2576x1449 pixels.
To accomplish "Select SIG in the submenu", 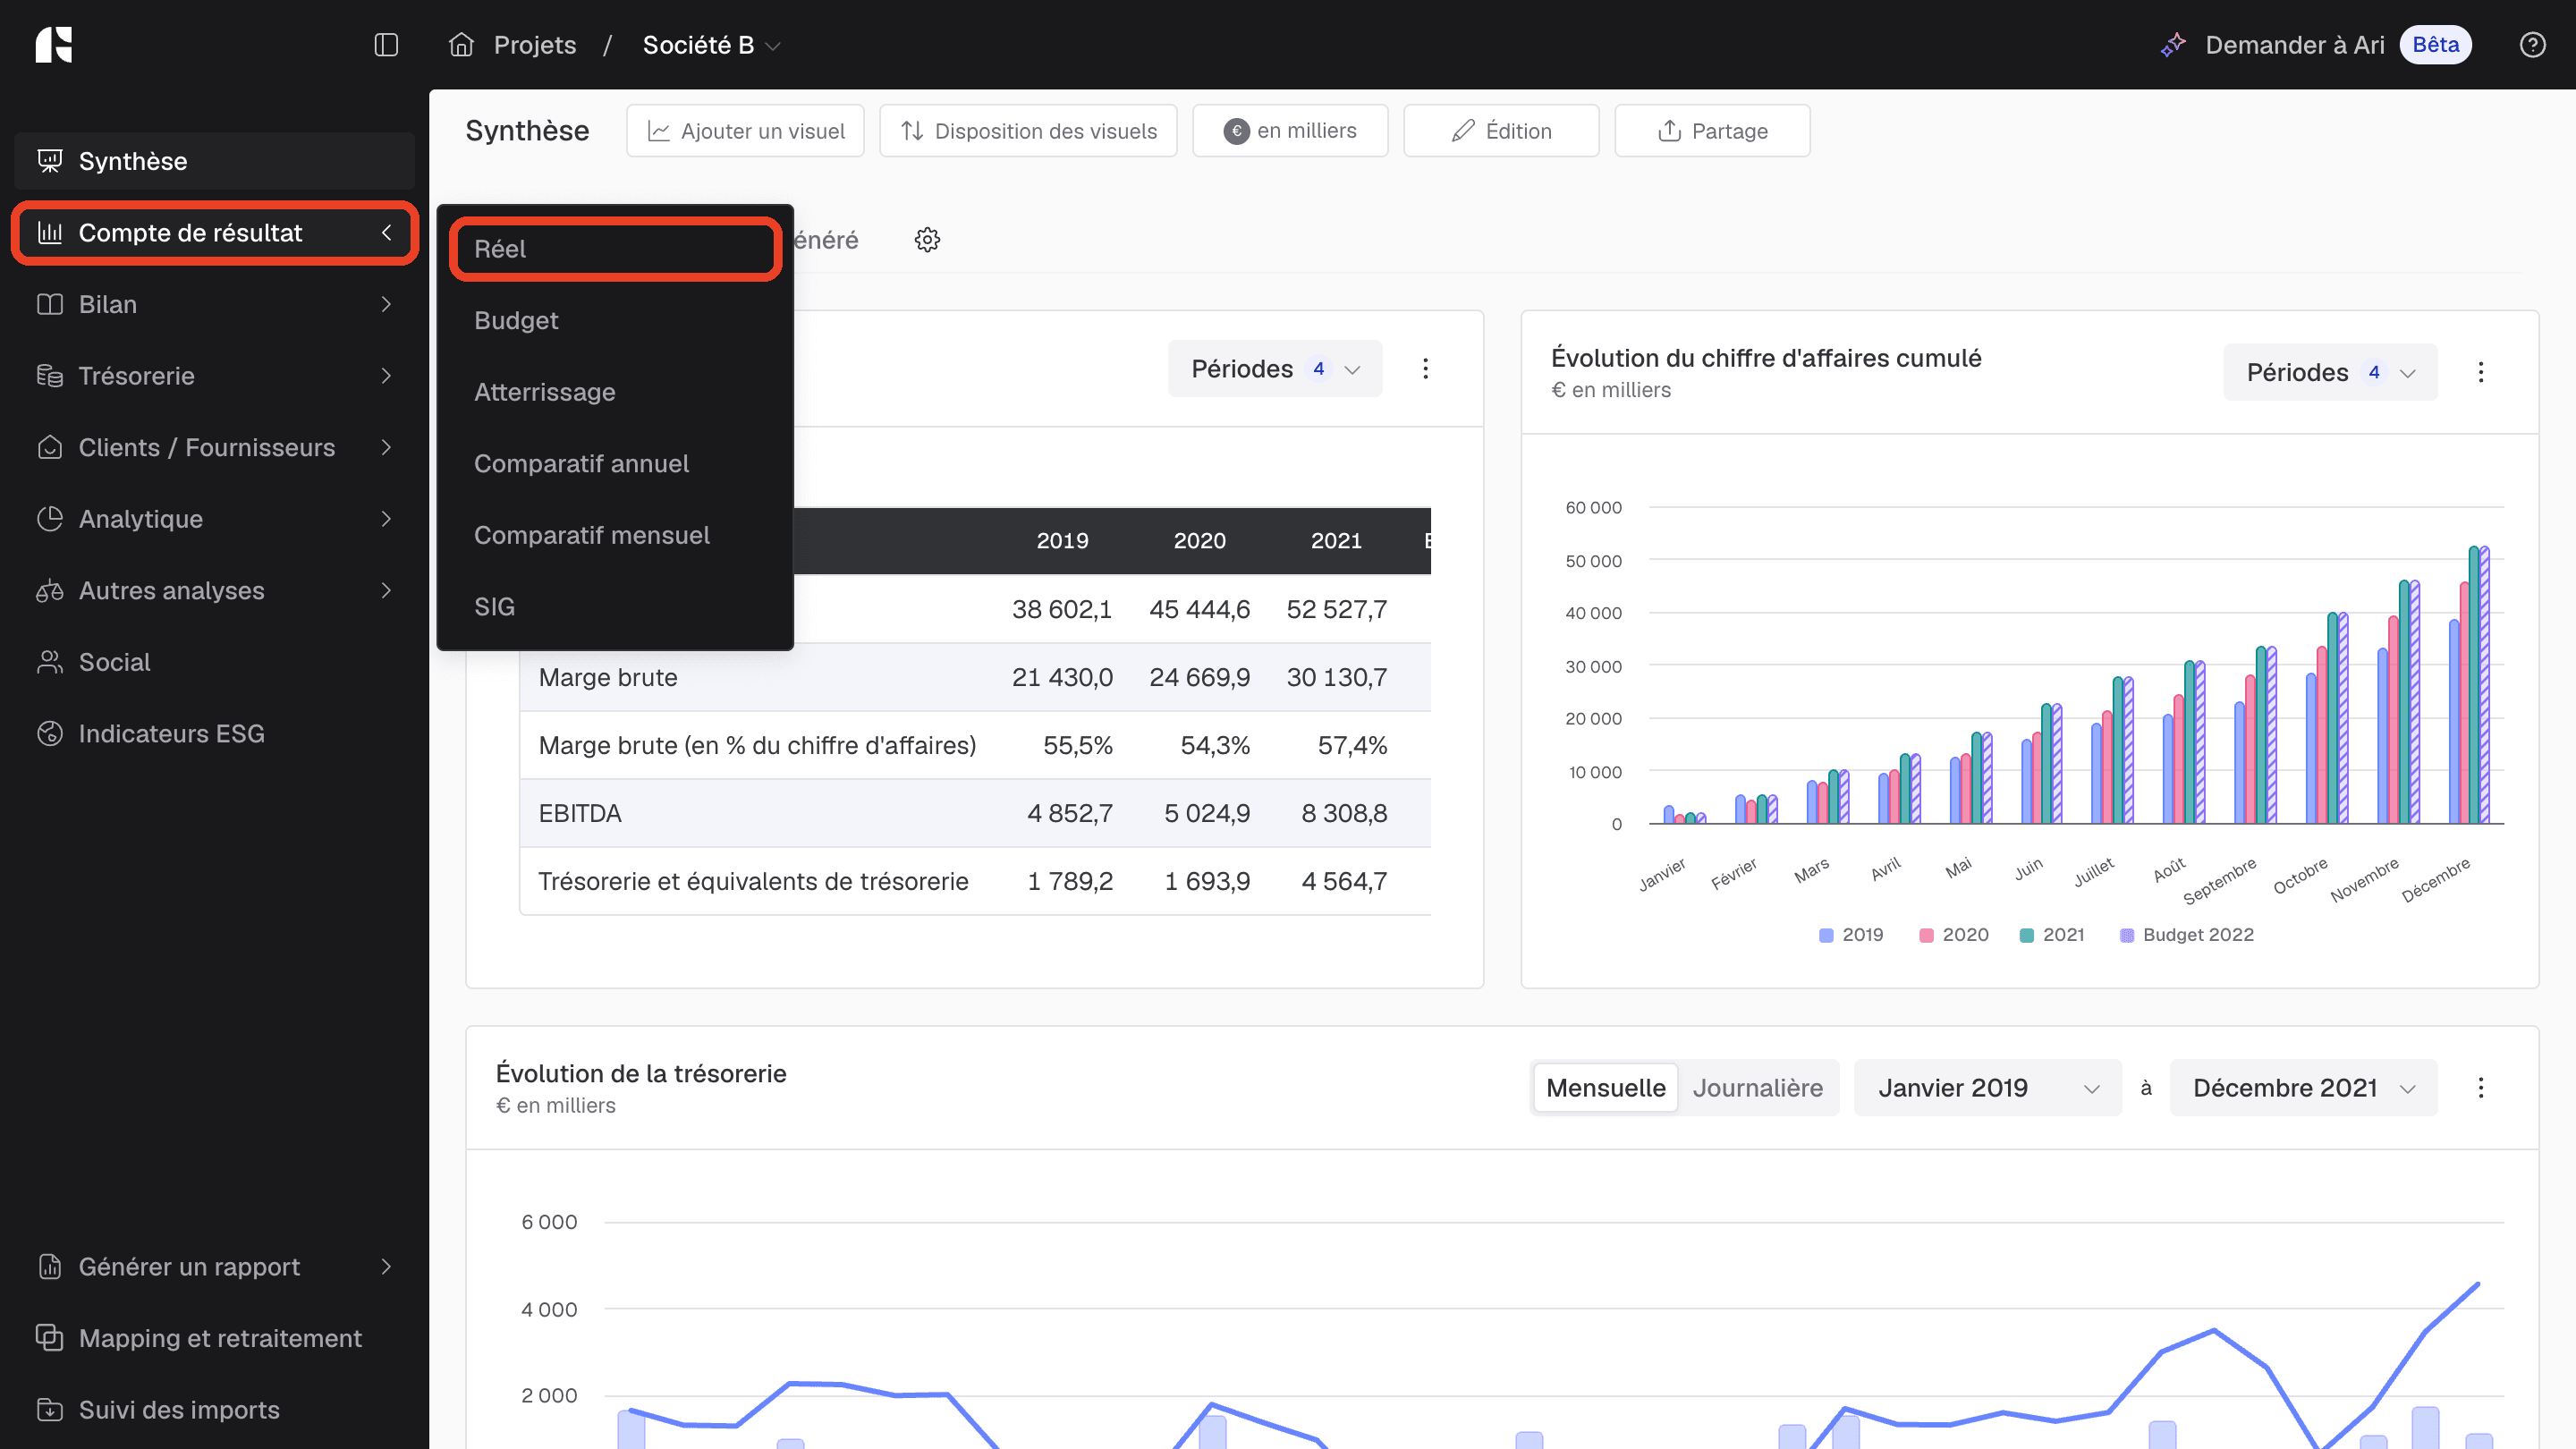I will [x=615, y=607].
